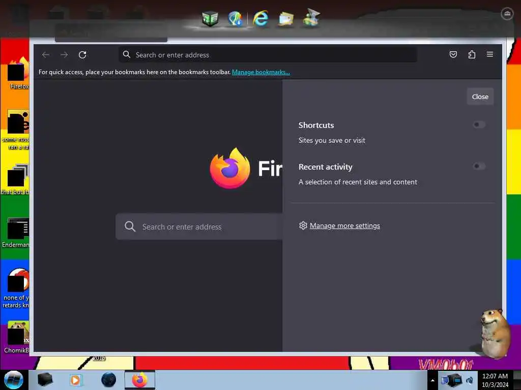Open the Extensions puzzle-piece icon
This screenshot has width=521, height=390.
coord(472,54)
